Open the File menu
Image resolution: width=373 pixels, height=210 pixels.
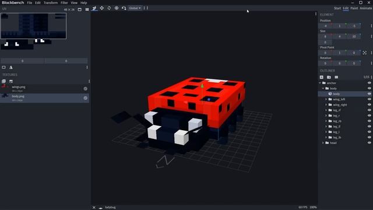30,3
